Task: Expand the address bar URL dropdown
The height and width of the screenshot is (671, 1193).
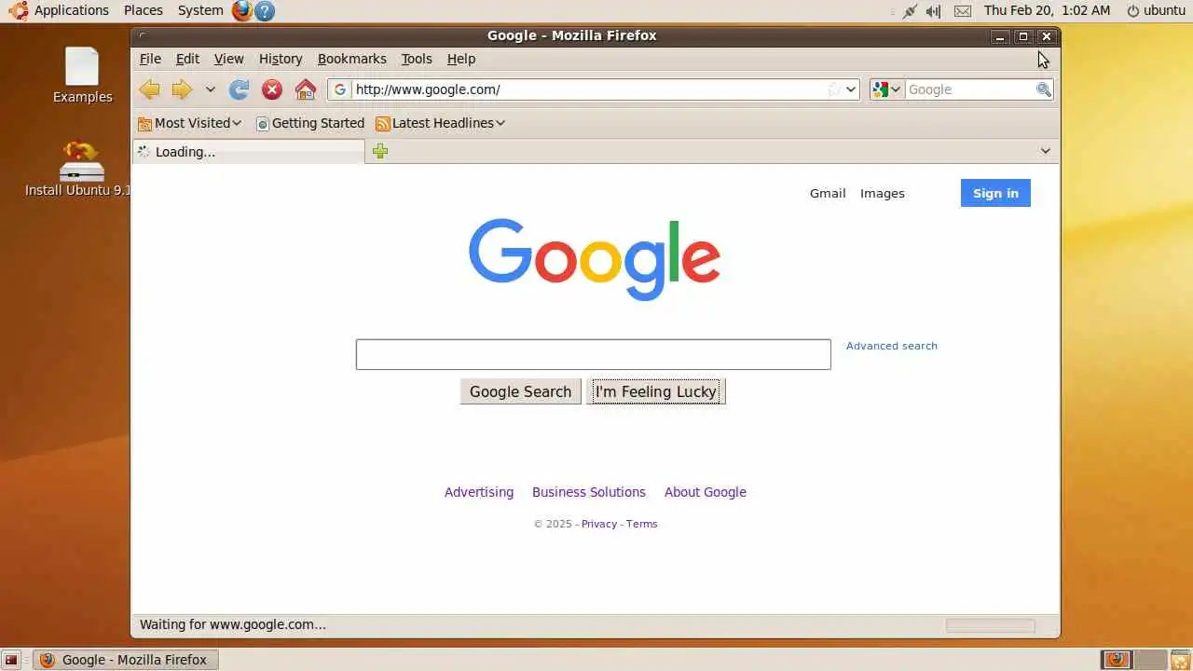Action: 851,89
